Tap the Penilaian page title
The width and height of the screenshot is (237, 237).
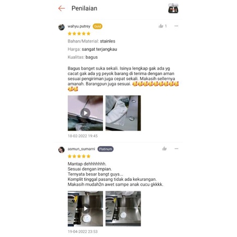[x=84, y=8]
